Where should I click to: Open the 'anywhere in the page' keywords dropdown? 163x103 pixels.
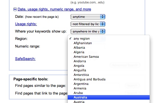[88, 31]
